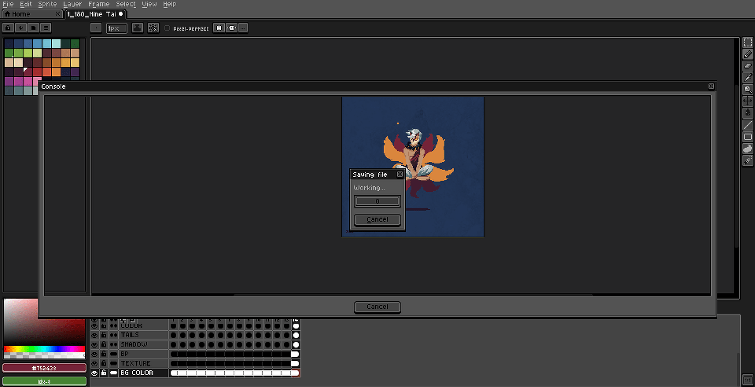
Task: Toggle lock on the TAILS layer
Action: (x=104, y=335)
